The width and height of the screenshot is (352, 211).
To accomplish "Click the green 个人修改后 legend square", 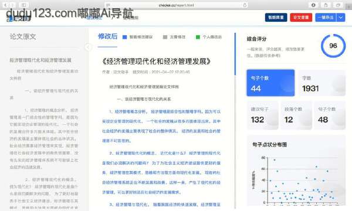I will click(x=198, y=37).
